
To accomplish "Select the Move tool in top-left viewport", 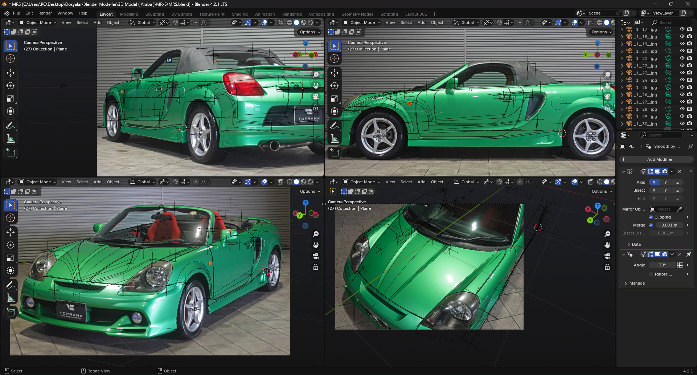I will click(11, 73).
